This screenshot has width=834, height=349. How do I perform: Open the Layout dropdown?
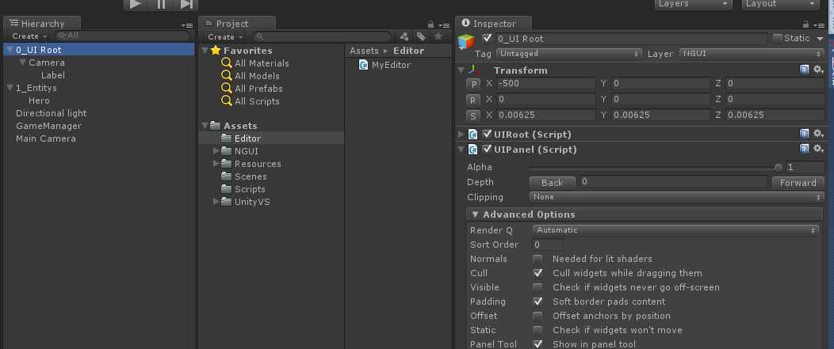780,4
